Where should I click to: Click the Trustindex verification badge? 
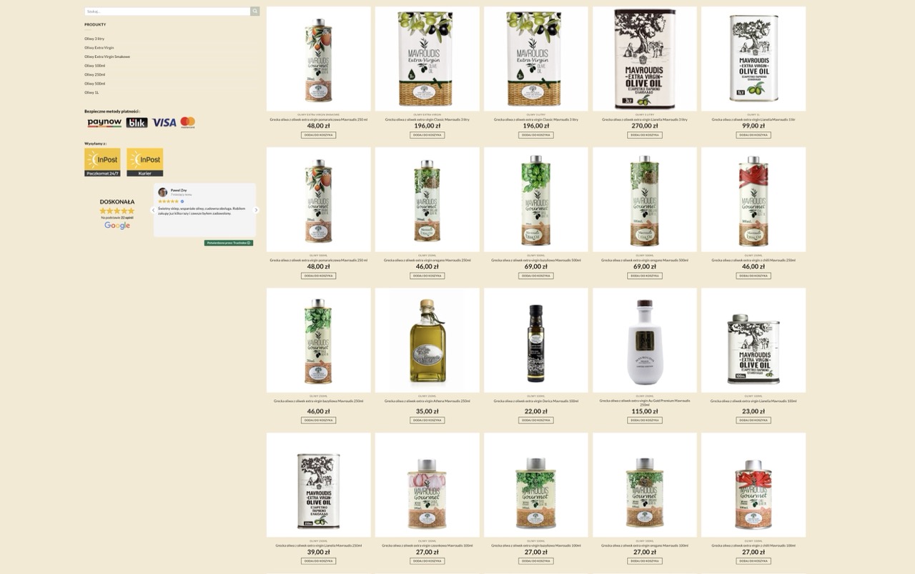(229, 243)
